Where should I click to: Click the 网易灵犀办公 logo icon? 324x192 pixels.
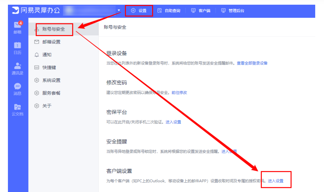click(16, 10)
